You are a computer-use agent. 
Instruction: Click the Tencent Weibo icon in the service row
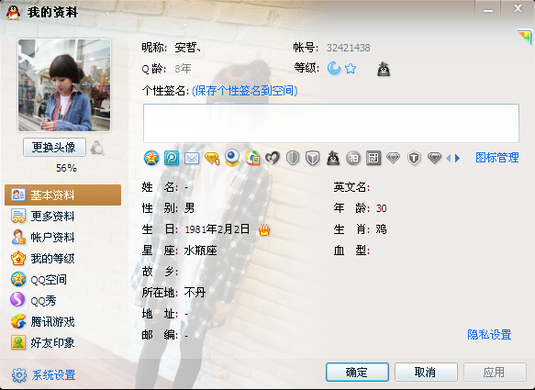172,158
